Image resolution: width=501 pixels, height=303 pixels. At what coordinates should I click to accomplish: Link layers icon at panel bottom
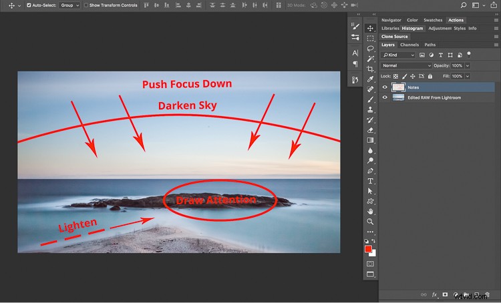tap(424, 295)
